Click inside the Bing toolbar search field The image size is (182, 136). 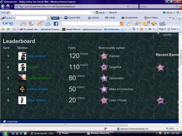coord(91,24)
